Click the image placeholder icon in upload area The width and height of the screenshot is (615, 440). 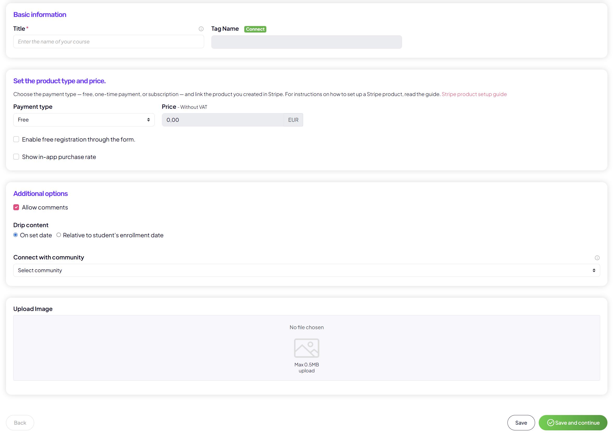(306, 348)
